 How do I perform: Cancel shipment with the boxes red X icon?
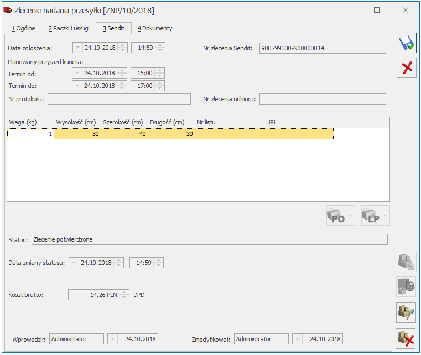[406, 338]
